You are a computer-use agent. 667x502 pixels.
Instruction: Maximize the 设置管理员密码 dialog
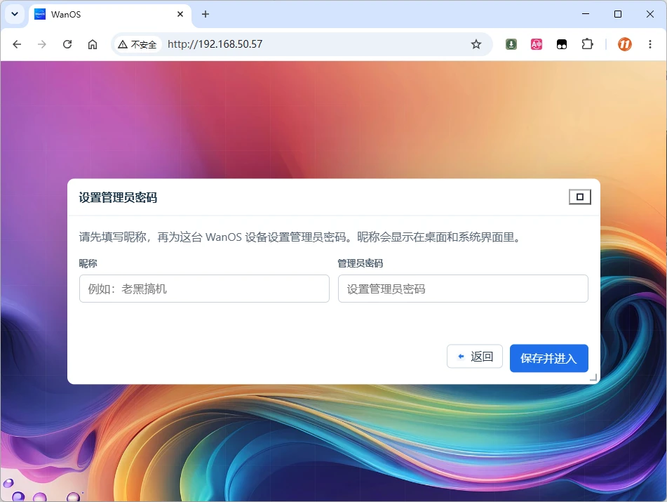point(580,197)
